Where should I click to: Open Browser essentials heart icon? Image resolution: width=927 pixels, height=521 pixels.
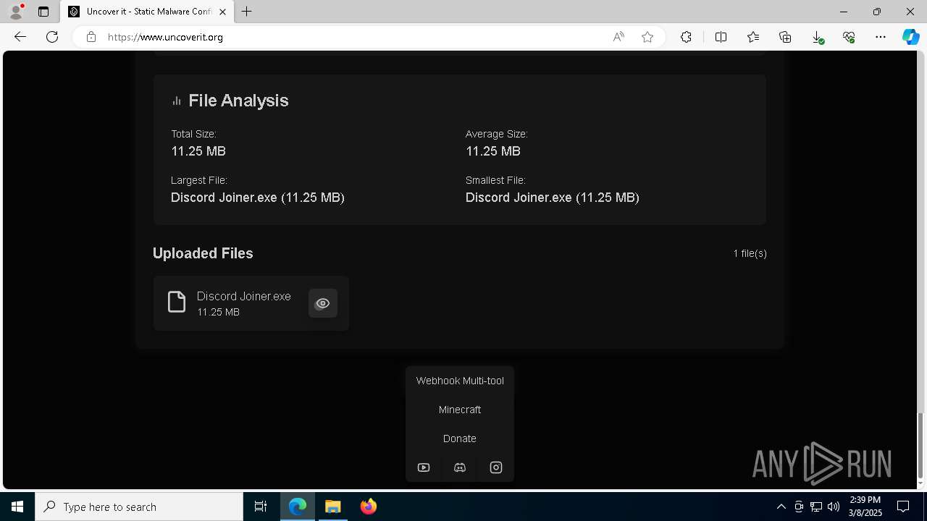pyautogui.click(x=849, y=37)
